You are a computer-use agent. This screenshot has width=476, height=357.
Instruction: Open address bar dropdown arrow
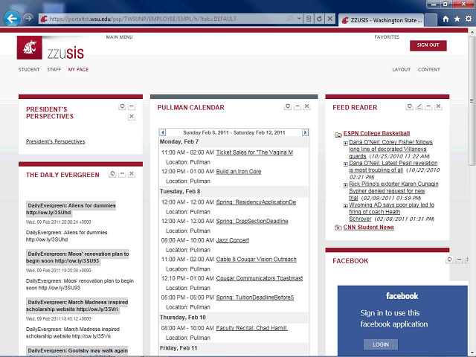tap(299, 19)
